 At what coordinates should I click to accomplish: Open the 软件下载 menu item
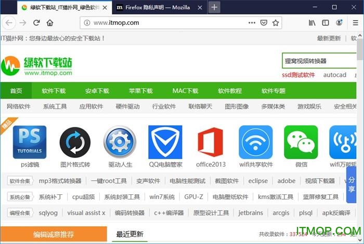click(x=54, y=91)
